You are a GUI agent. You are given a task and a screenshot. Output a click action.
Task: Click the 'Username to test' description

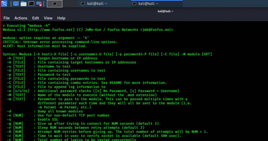(54, 66)
